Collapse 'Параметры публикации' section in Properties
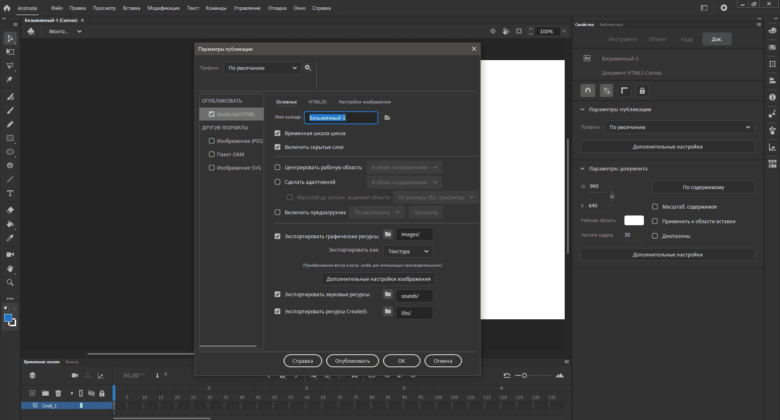 583,110
